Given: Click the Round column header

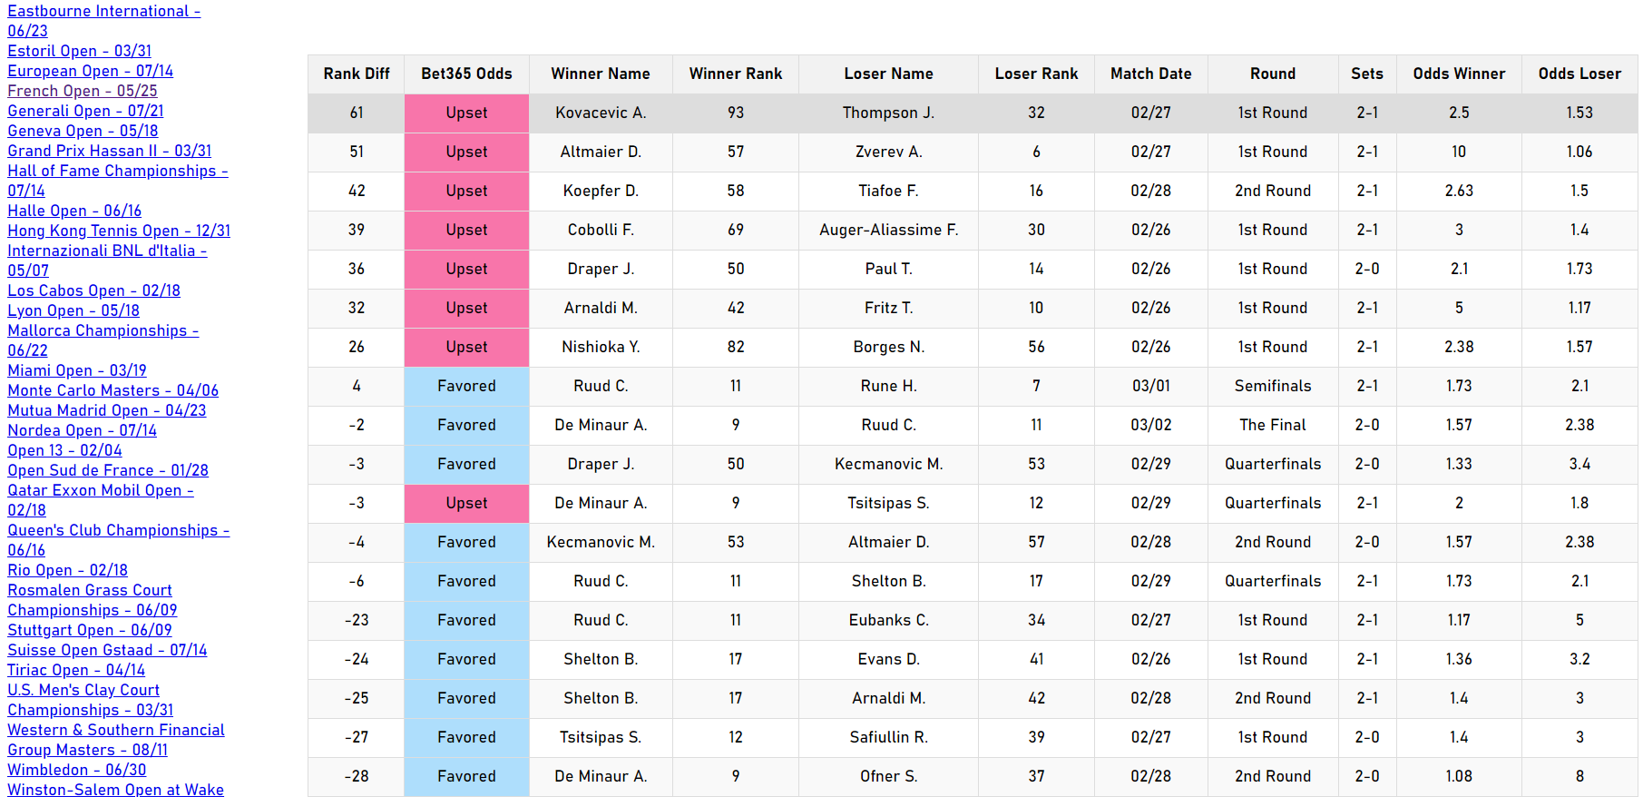Looking at the screenshot, I should (x=1273, y=74).
